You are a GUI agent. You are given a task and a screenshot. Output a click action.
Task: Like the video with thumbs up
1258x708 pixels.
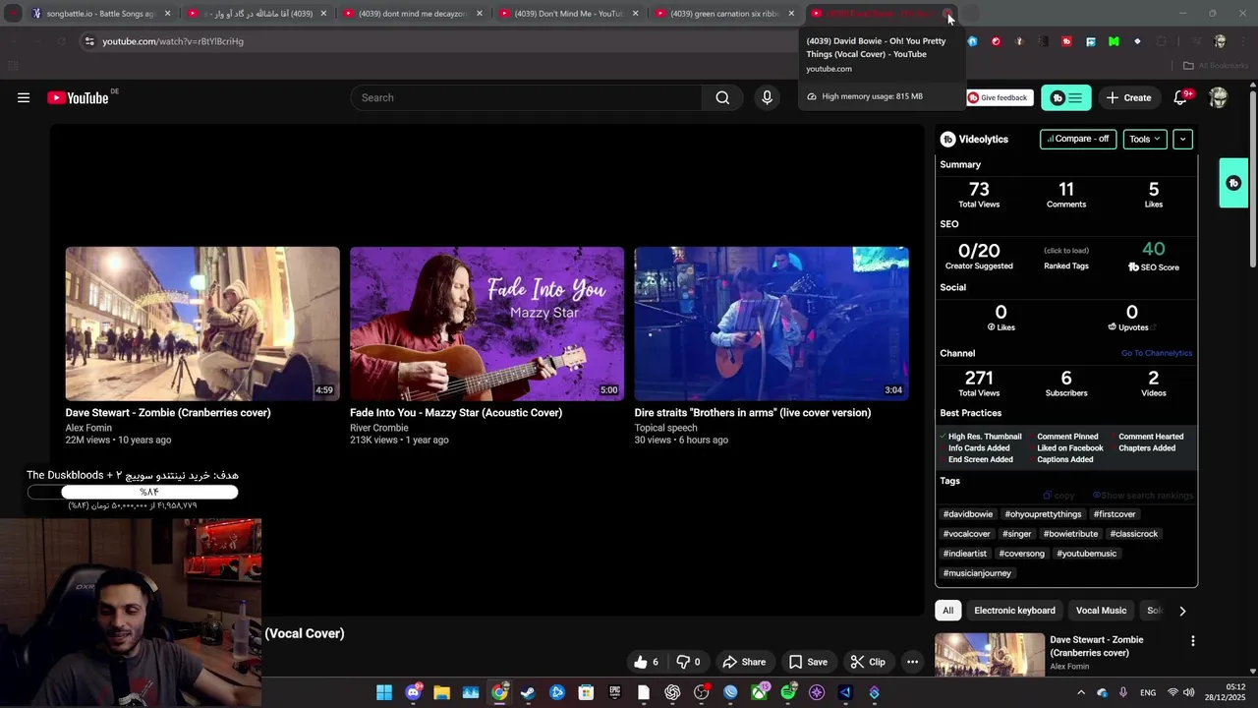647,662
